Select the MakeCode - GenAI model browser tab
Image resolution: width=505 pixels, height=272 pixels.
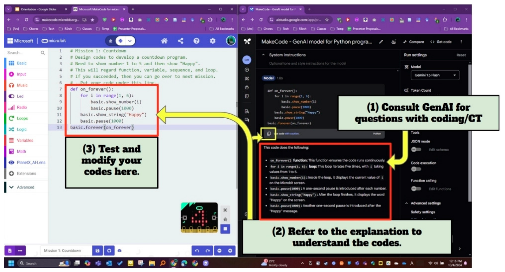coord(276,9)
